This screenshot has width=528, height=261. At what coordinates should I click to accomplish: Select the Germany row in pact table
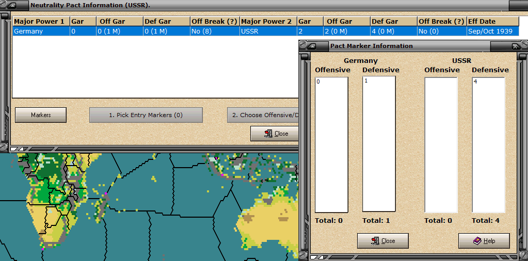[266, 31]
